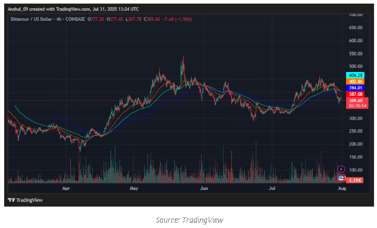377x228 pixels.
Task: Click the 600.00 price axis label
Action: click(356, 40)
